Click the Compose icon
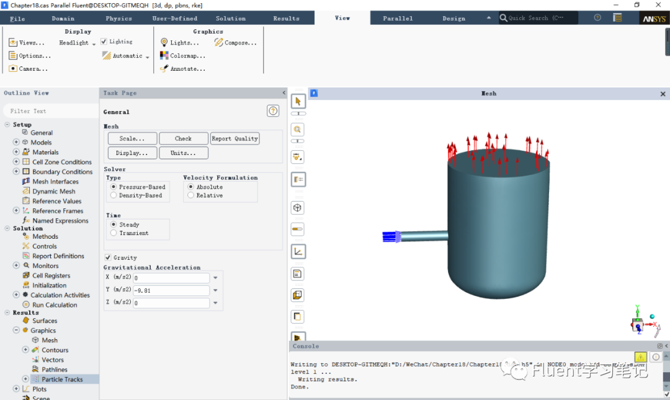This screenshot has height=400, width=670. (x=219, y=42)
